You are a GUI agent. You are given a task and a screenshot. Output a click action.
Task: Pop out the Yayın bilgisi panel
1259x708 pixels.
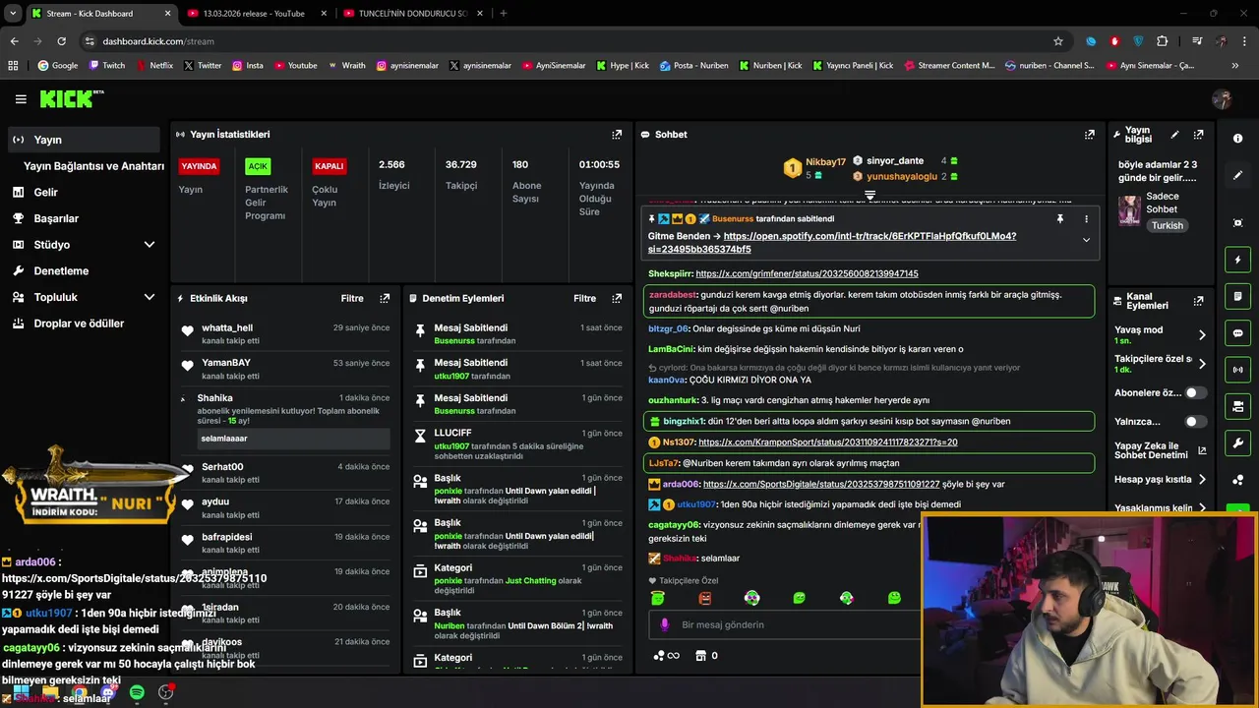[x=1198, y=135]
